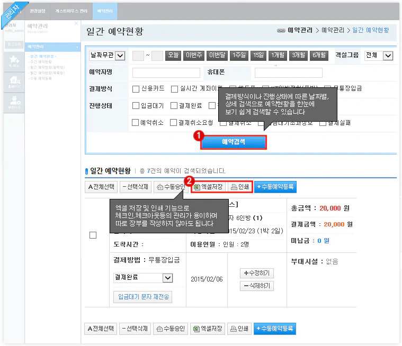The width and height of the screenshot is (402, 346).
Task: Click 수동승인 in the top toolbar
Action: click(x=171, y=187)
